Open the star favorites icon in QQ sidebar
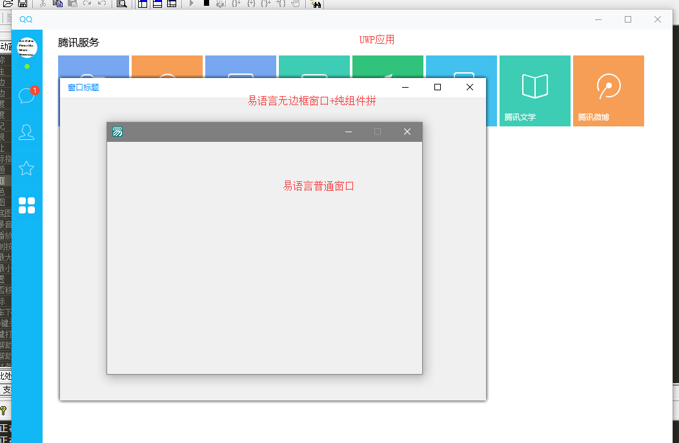 click(x=26, y=168)
